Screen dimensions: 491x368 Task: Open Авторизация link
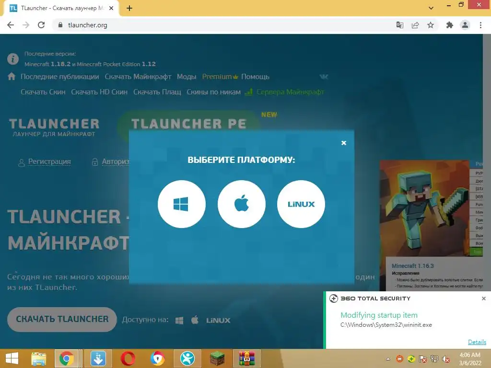[116, 161]
